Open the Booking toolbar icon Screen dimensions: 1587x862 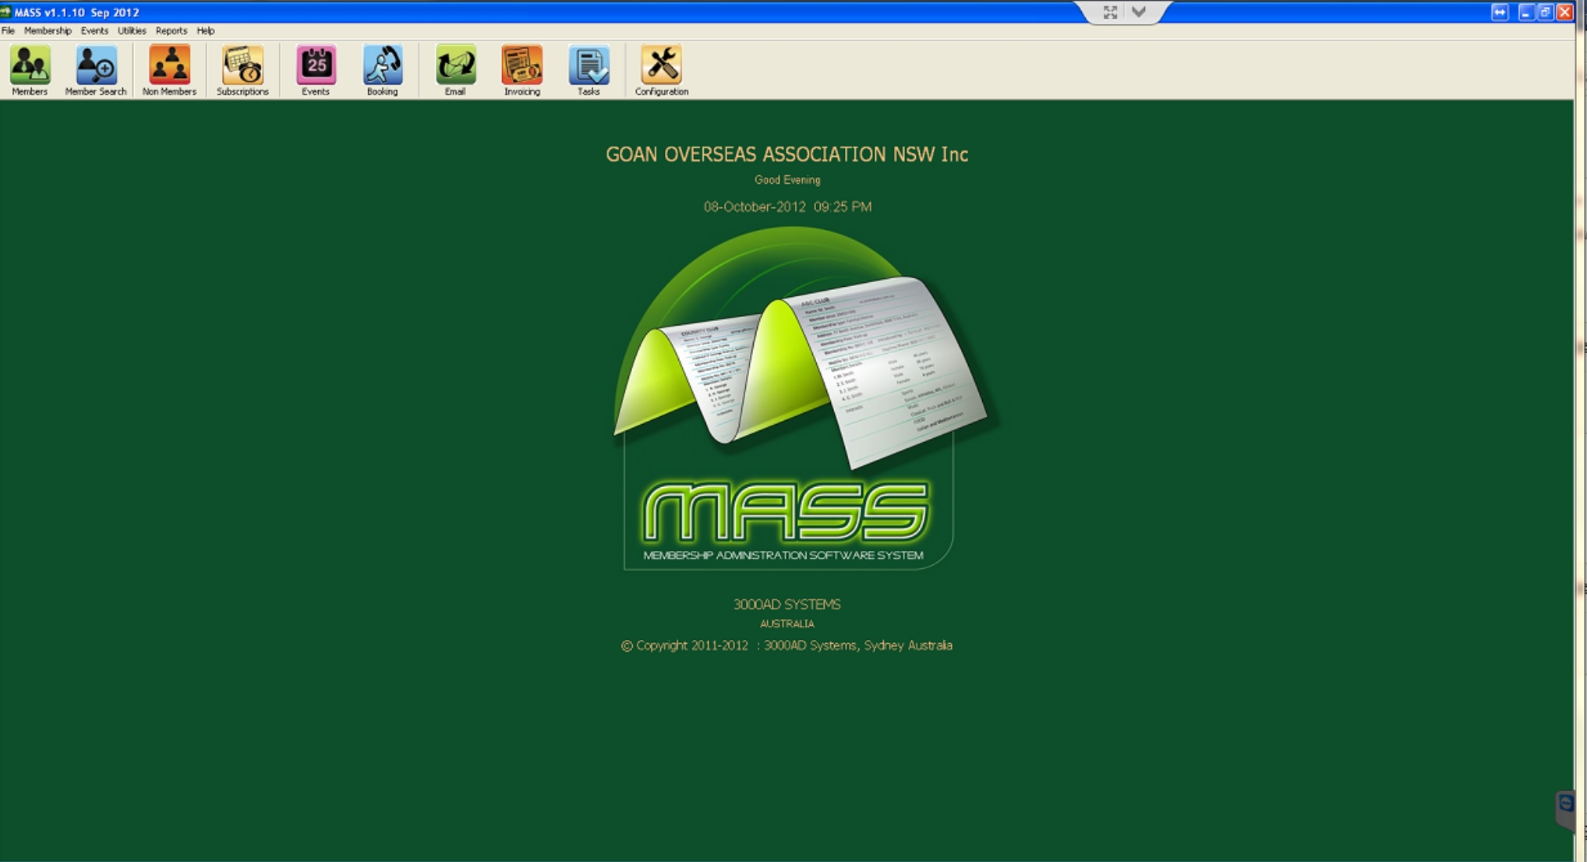(382, 65)
